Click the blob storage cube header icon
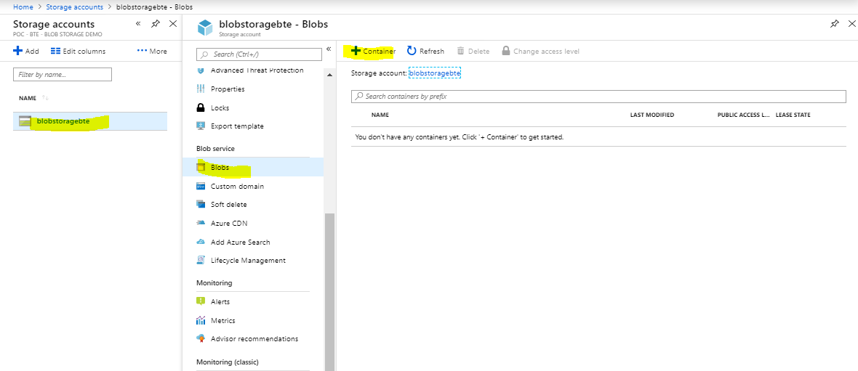Screen dimensions: 858x371 pyautogui.click(x=204, y=28)
